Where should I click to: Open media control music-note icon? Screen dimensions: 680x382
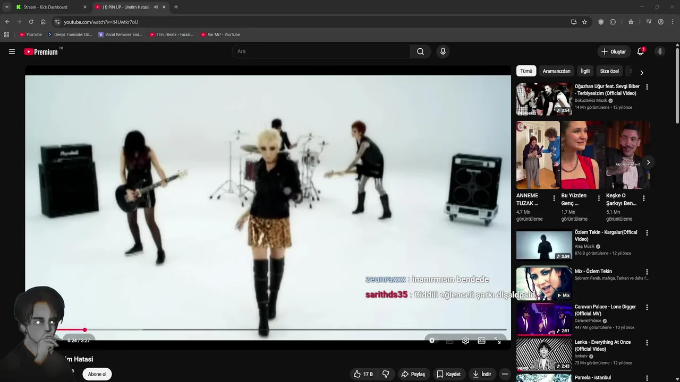point(649,22)
